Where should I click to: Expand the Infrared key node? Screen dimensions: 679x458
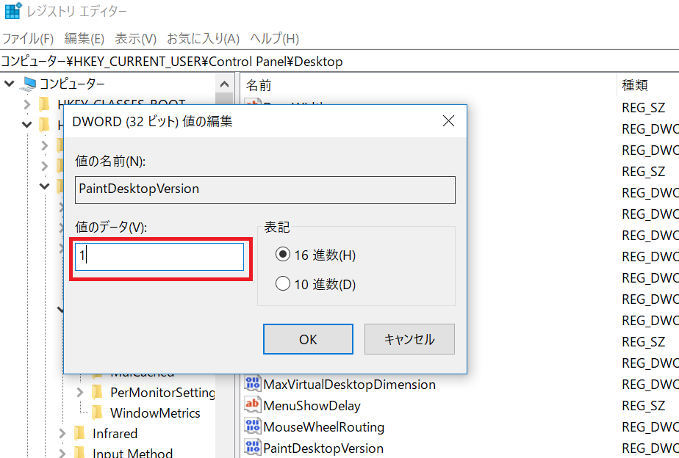(x=62, y=433)
